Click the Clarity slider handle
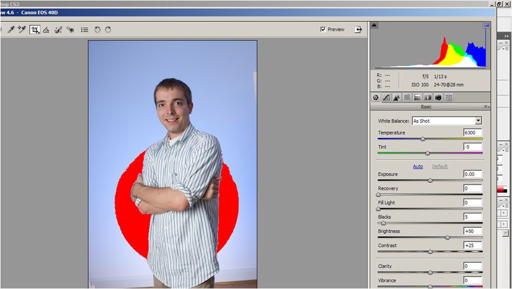The height and width of the screenshot is (289, 512). pyautogui.click(x=430, y=272)
